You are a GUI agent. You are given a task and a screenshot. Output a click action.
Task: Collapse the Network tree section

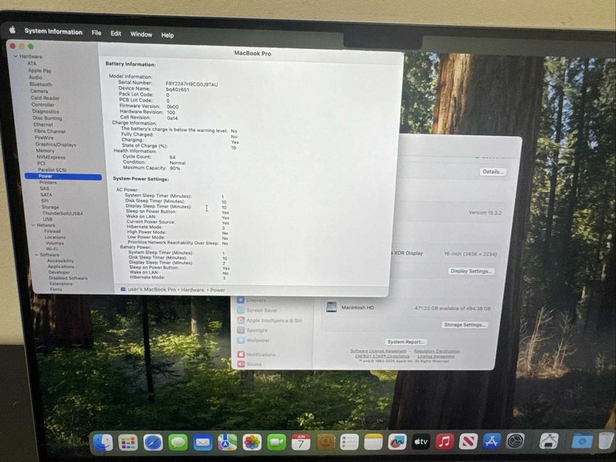point(34,225)
